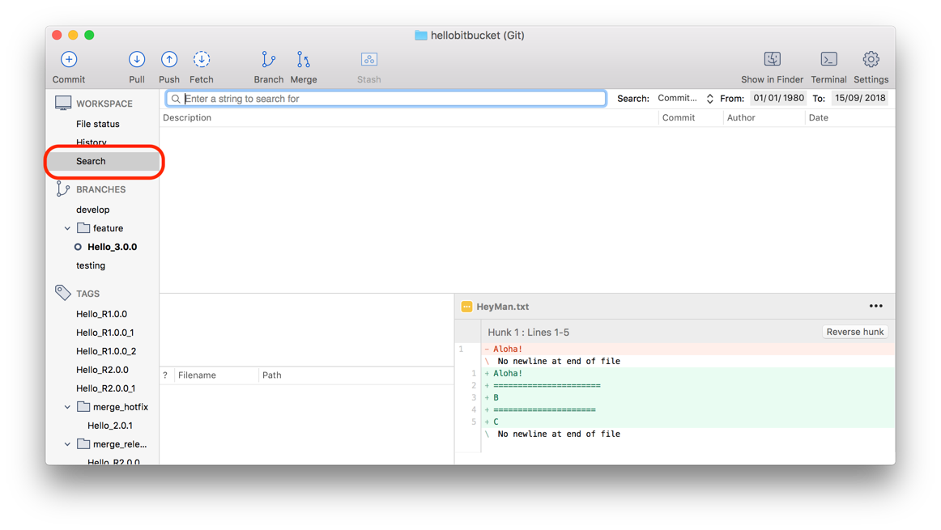
Task: Sort by the Author column header
Action: (741, 117)
